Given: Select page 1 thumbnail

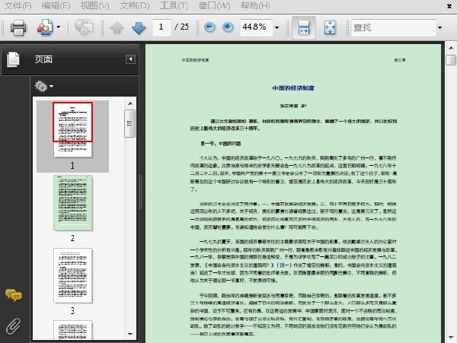Looking at the screenshot, I should click(x=73, y=130).
